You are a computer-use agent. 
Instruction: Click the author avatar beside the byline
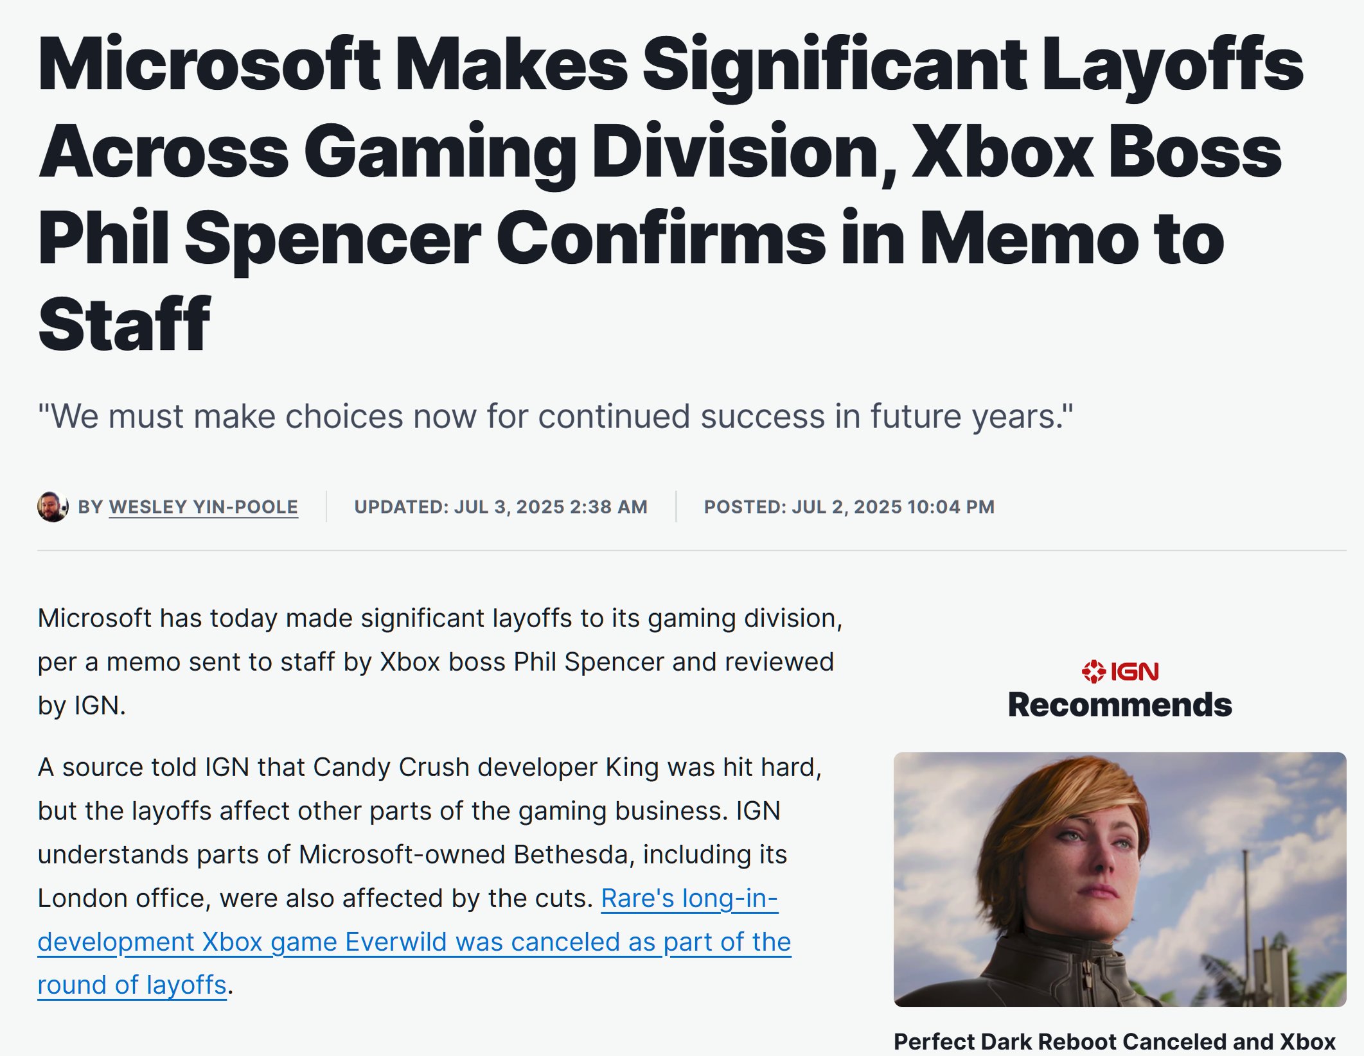coord(53,506)
